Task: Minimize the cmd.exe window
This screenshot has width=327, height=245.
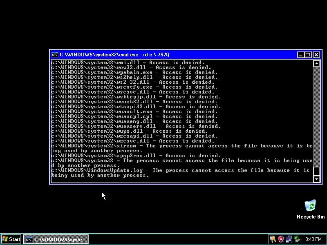Action: pyautogui.click(x=300, y=55)
